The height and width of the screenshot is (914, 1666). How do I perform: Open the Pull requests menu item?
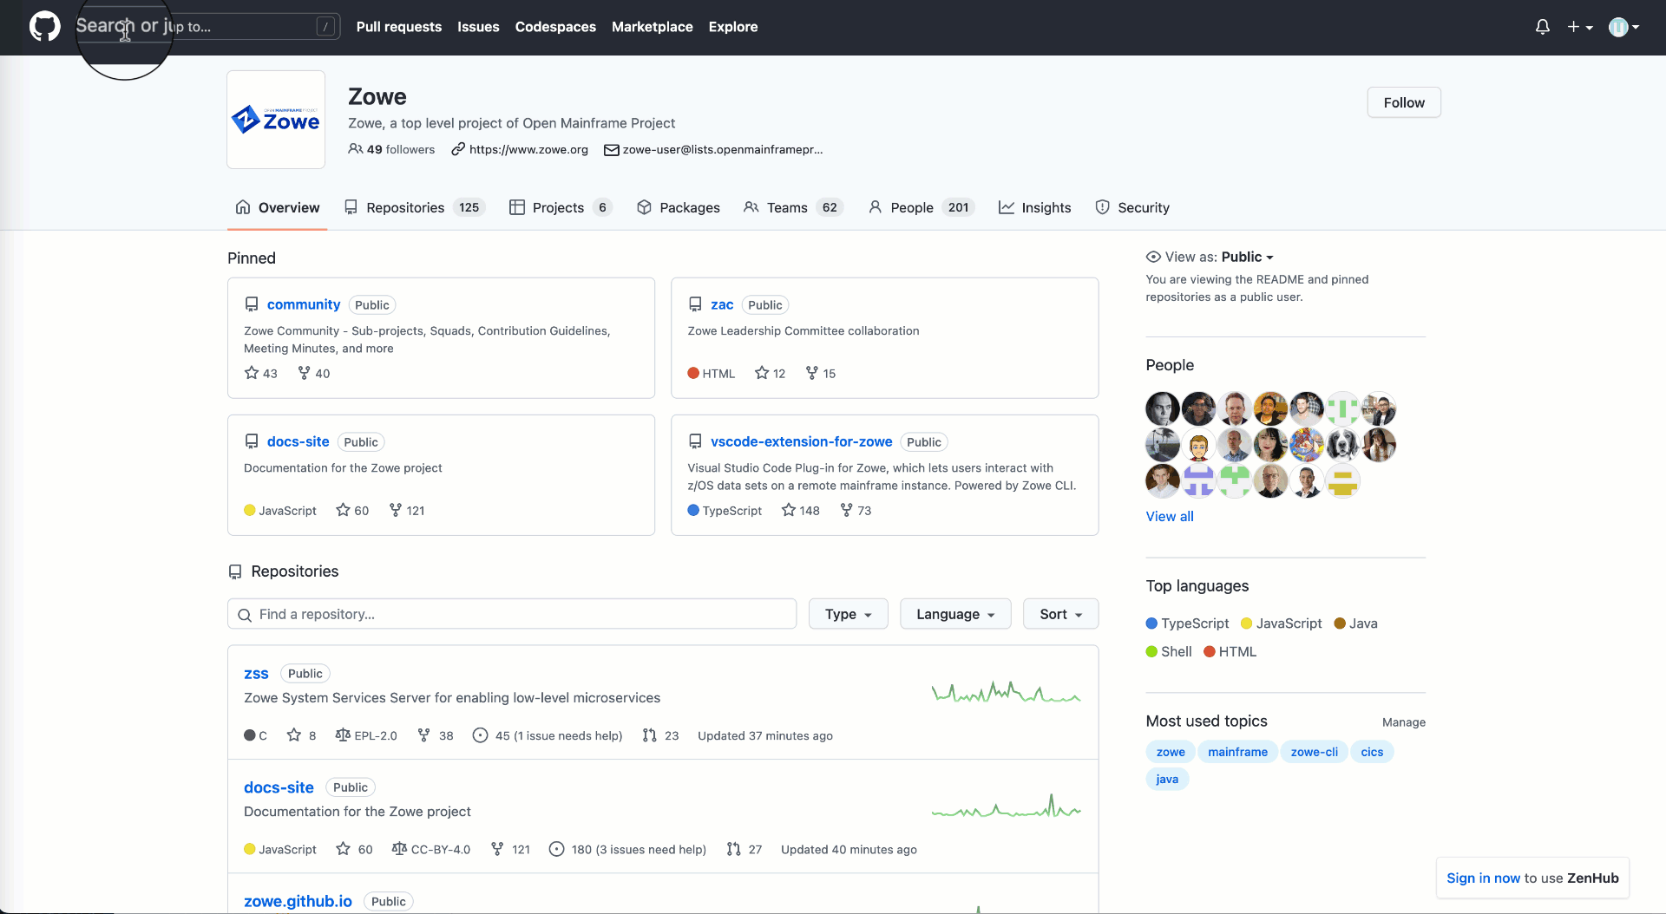[x=398, y=27]
